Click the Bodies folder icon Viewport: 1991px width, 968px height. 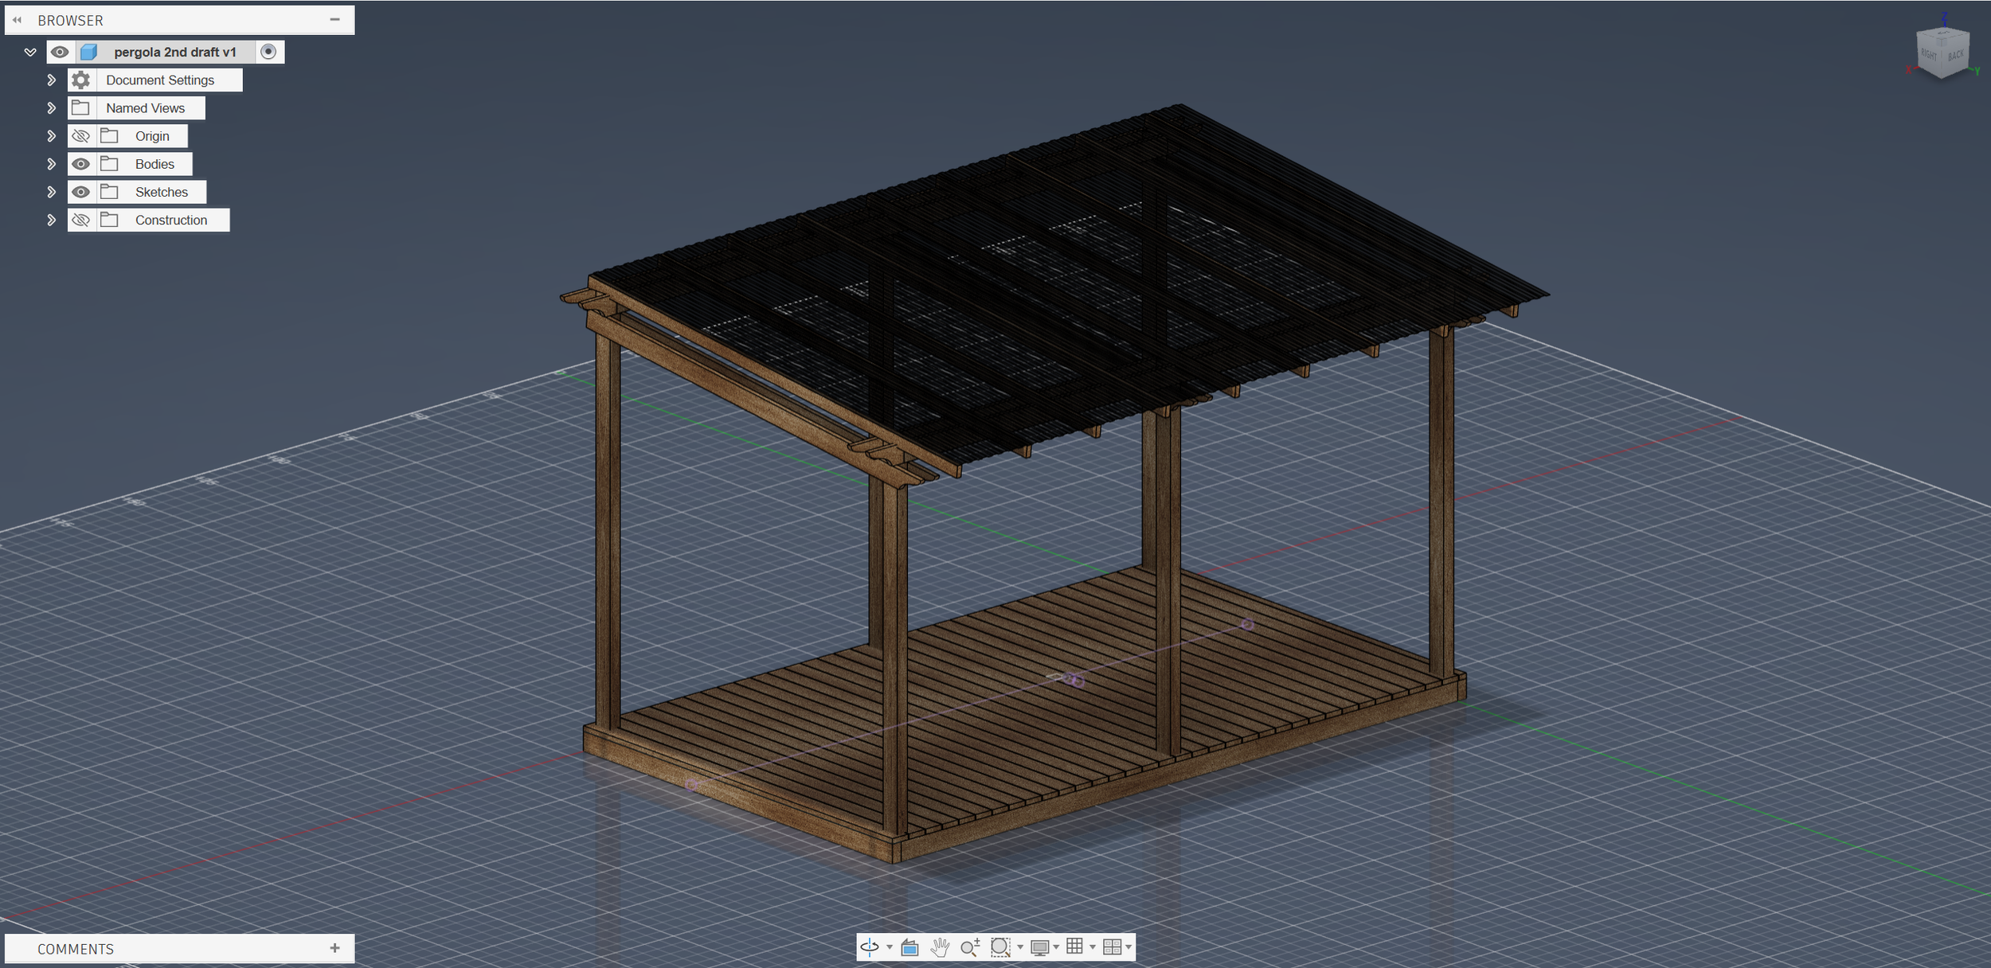[109, 163]
